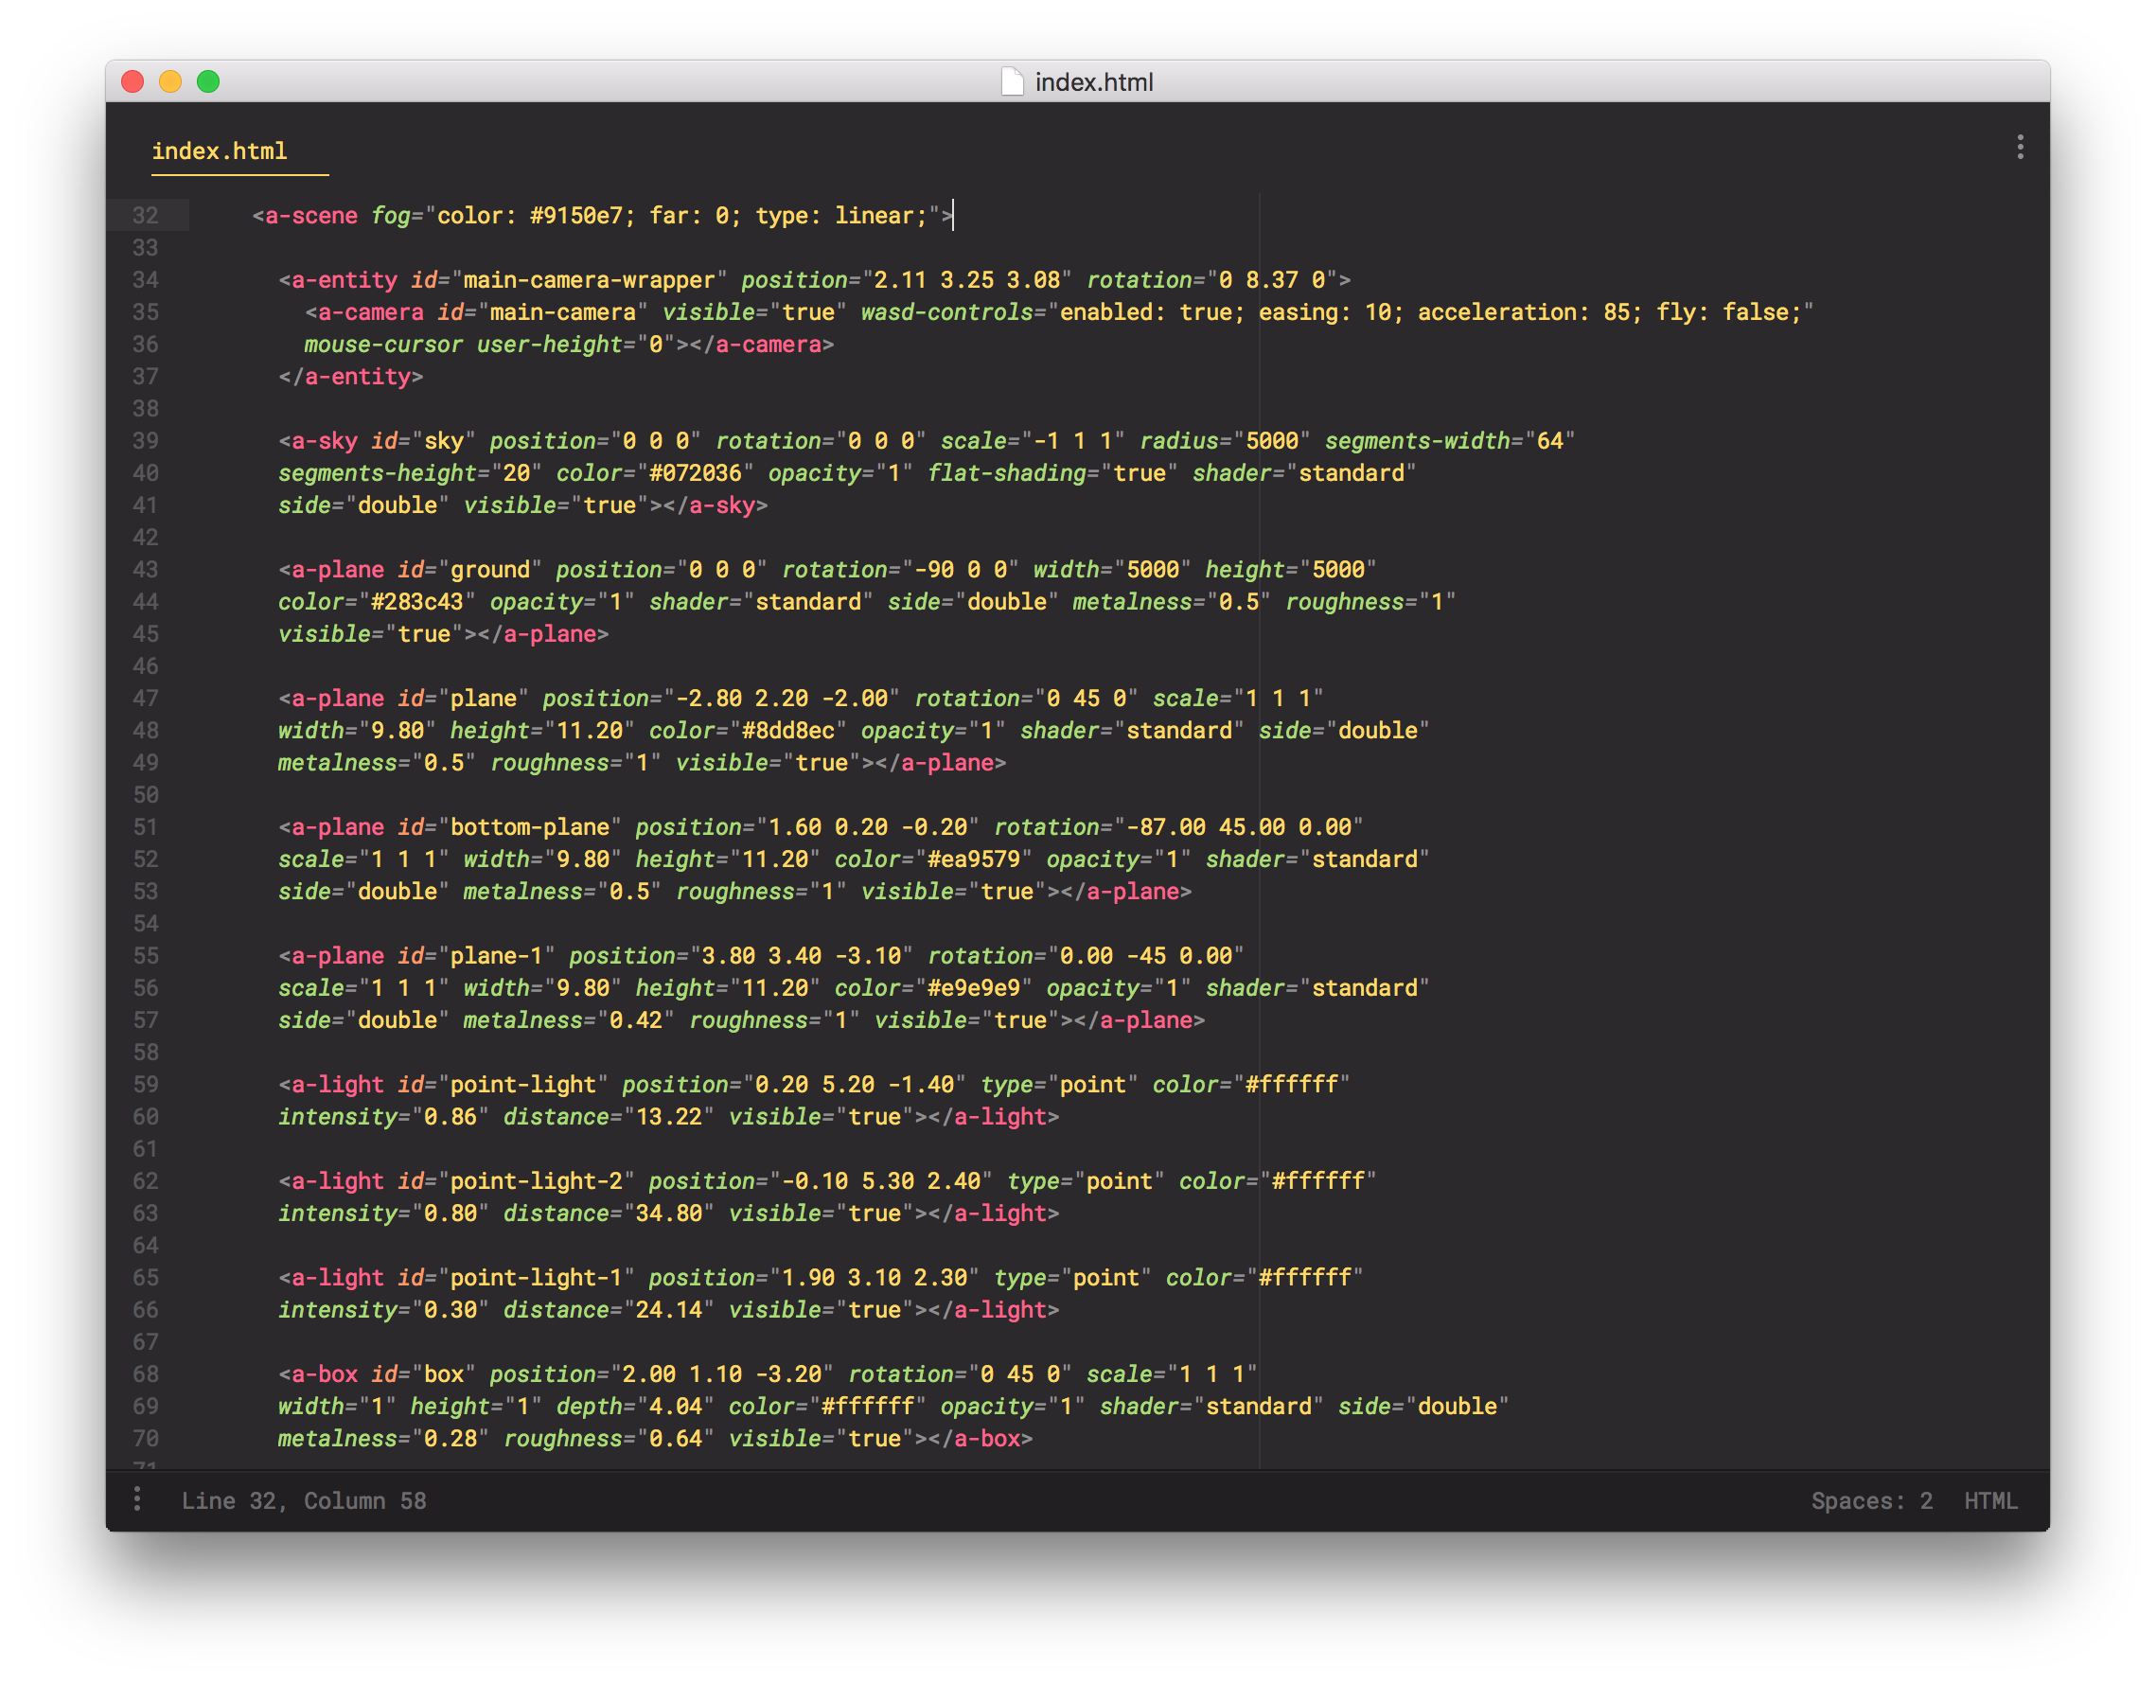Select the index.html editor tab

tap(220, 151)
